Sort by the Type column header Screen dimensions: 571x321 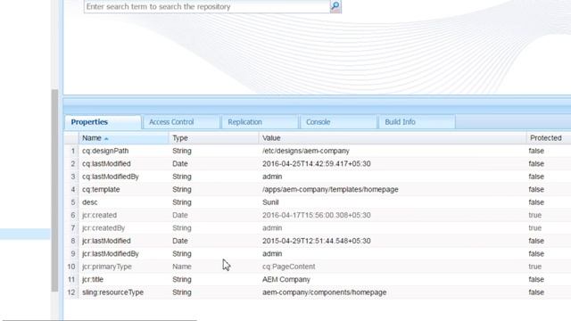coord(214,138)
